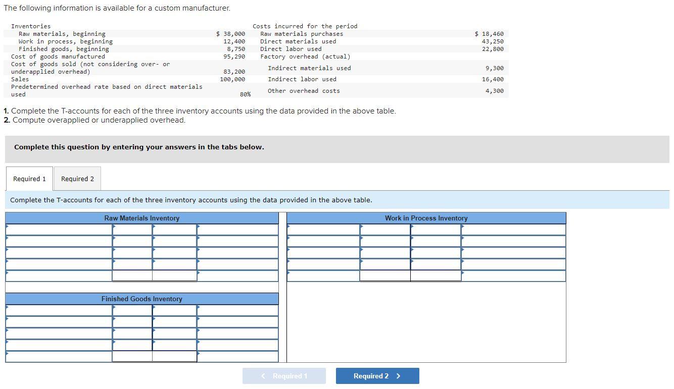The width and height of the screenshot is (674, 389).
Task: Click the greyed-out Required 1 back button
Action: click(x=284, y=376)
